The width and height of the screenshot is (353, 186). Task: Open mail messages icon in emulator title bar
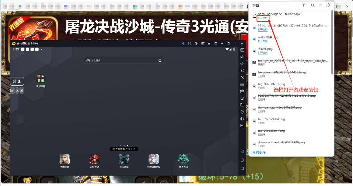[203, 43]
